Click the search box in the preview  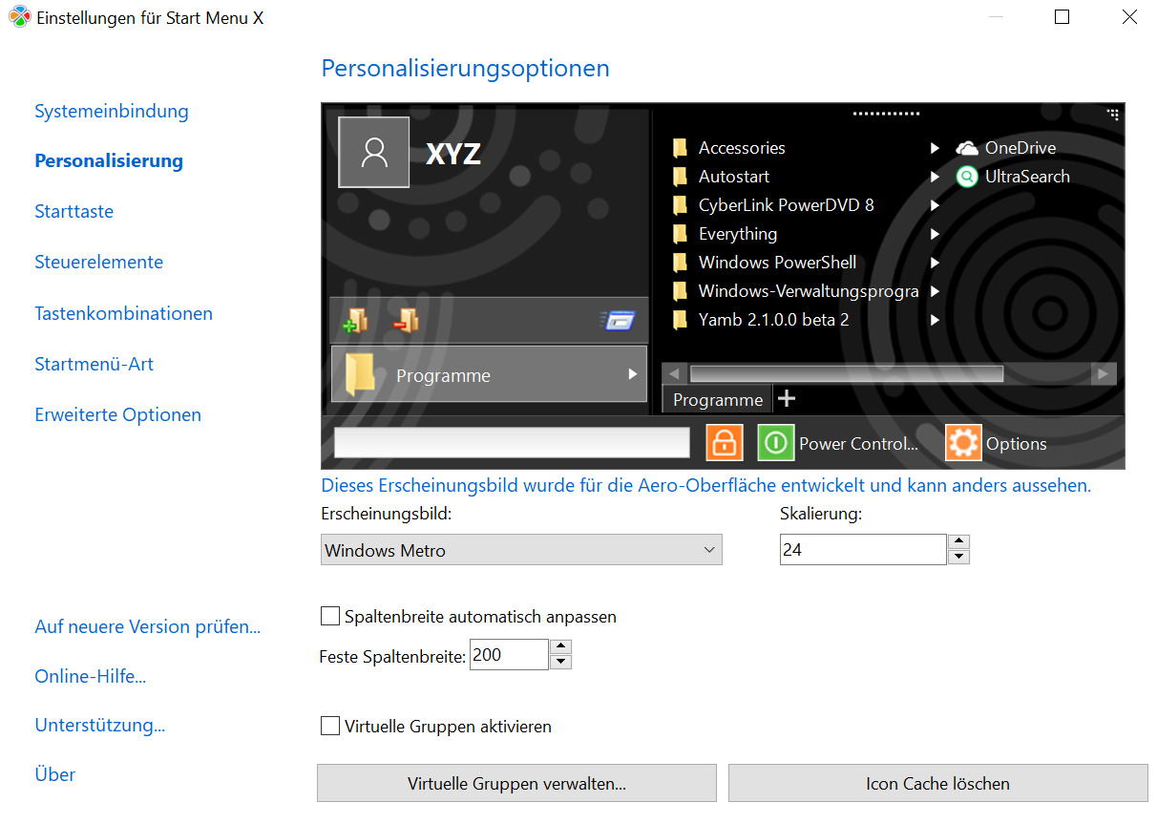512,442
